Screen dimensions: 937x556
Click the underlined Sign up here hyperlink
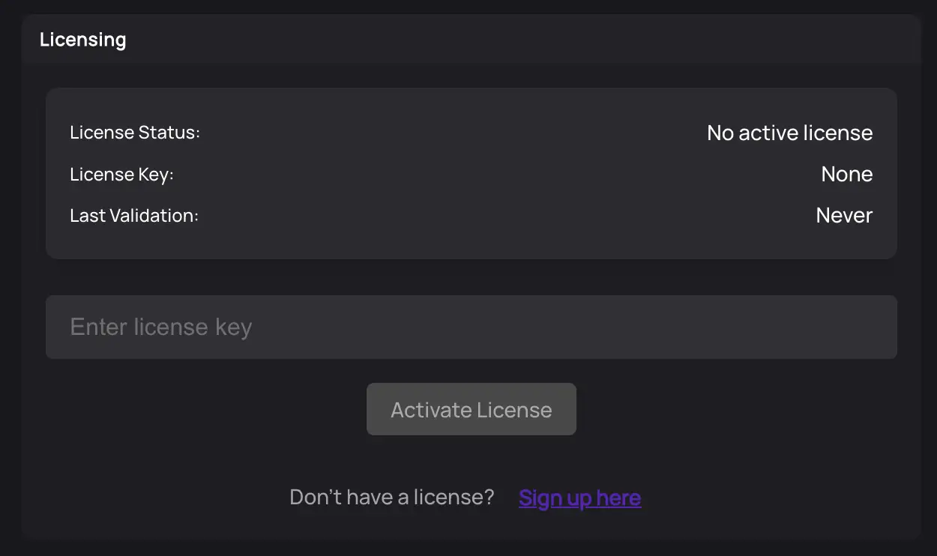(x=579, y=497)
